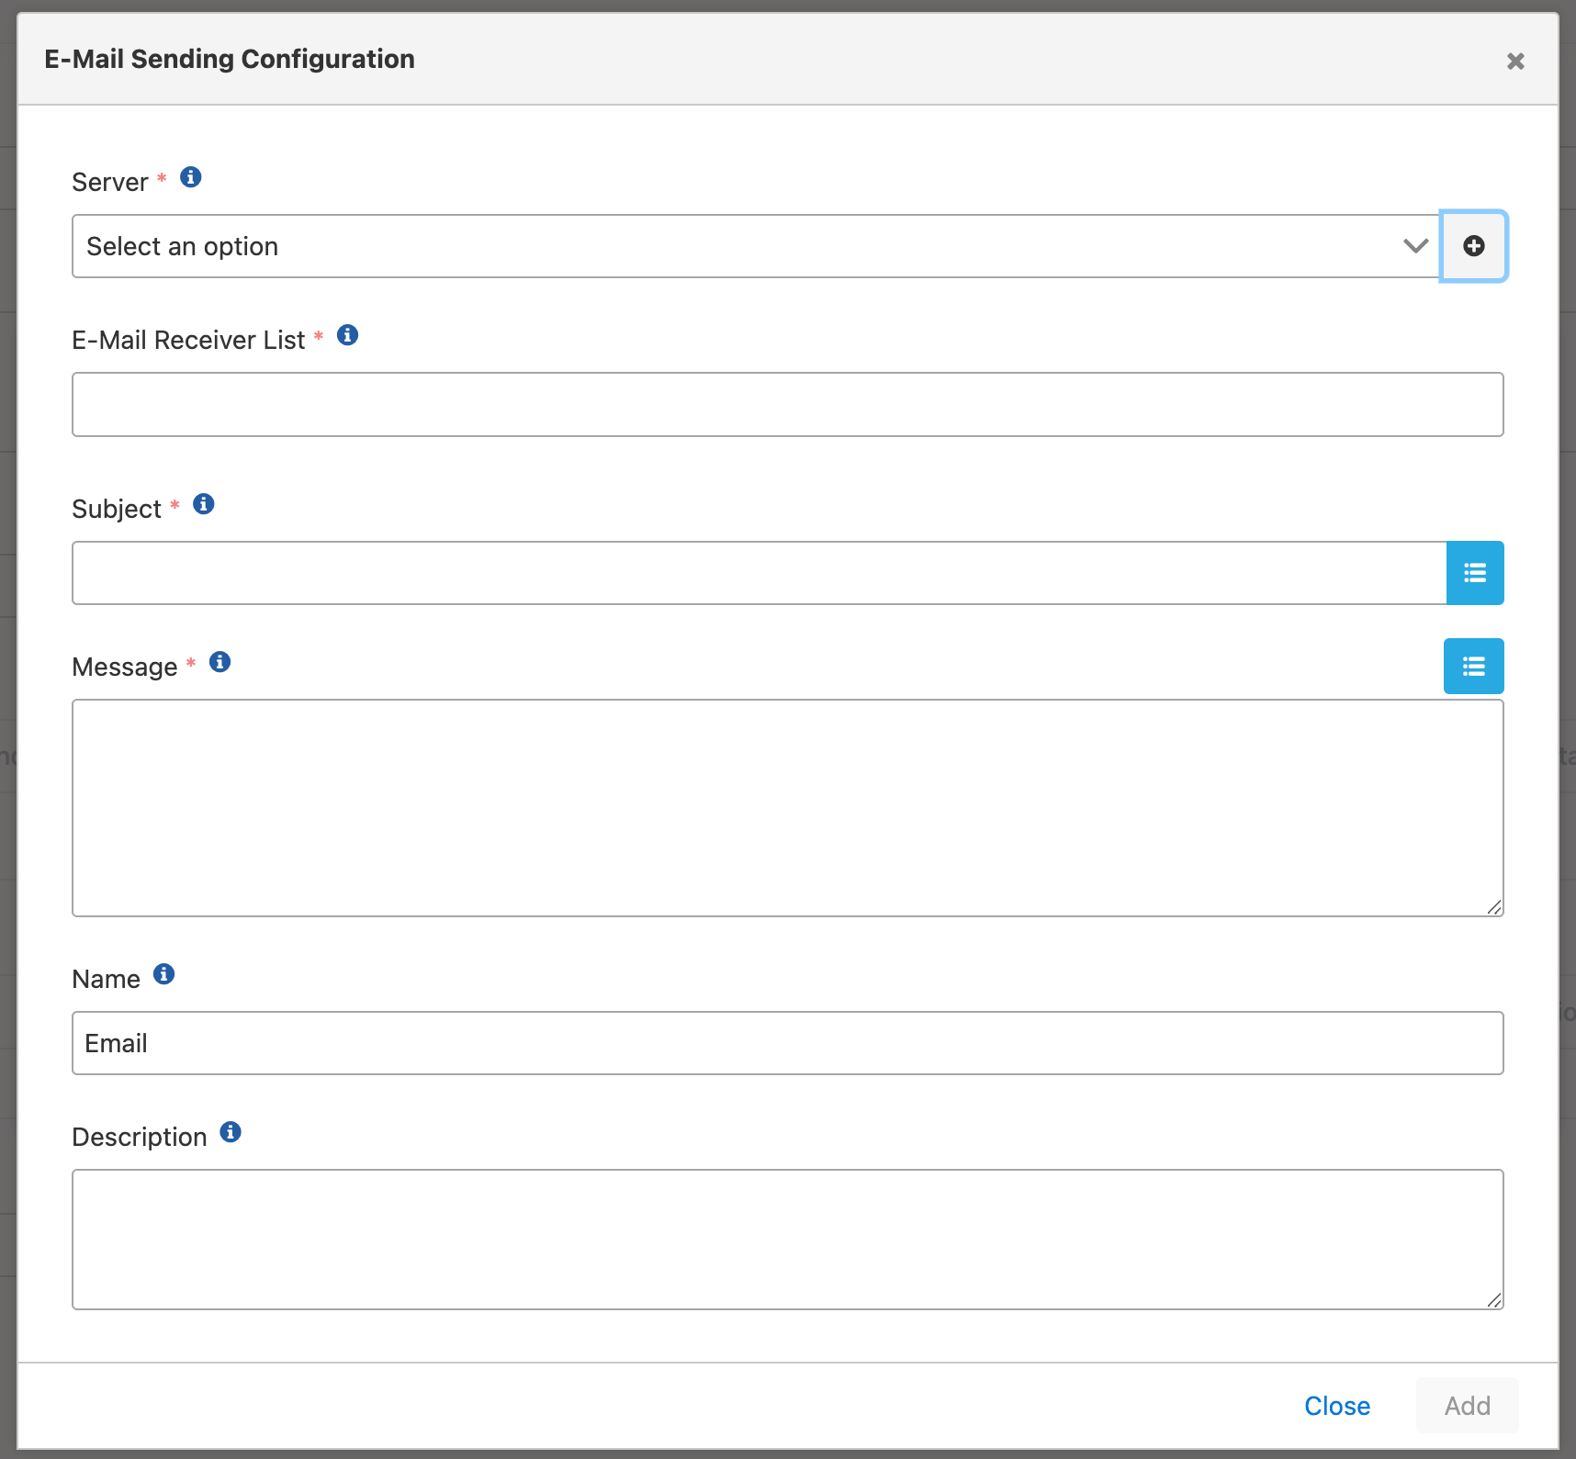Image resolution: width=1576 pixels, height=1459 pixels.
Task: View the Name field info icon
Action: pyautogui.click(x=163, y=974)
